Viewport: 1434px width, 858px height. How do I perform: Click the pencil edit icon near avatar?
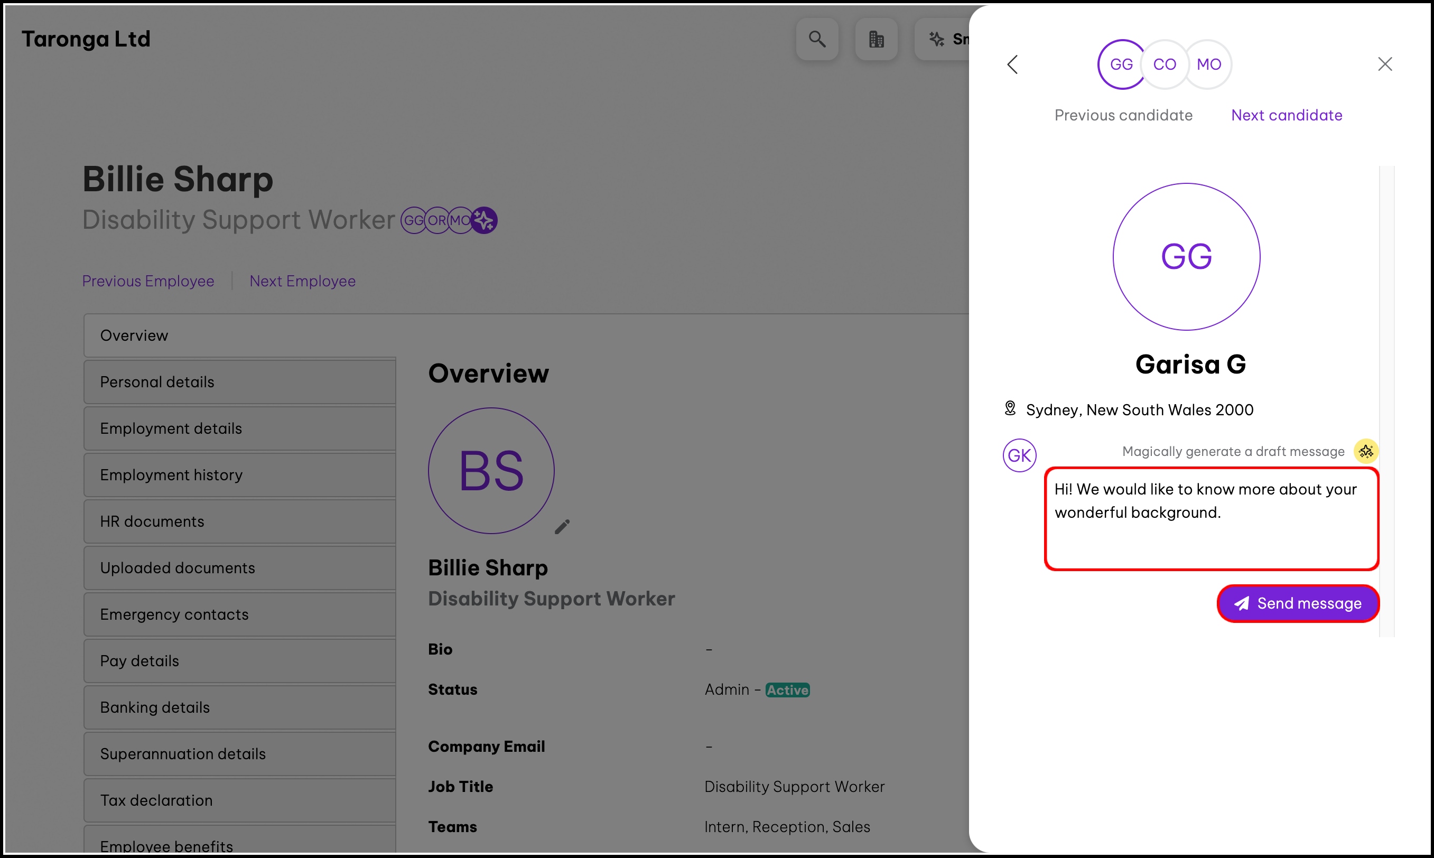point(562,527)
